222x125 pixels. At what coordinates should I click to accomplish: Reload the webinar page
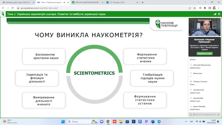[13, 8]
